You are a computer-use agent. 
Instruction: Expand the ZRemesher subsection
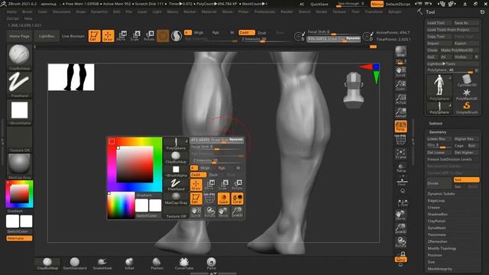point(438,241)
